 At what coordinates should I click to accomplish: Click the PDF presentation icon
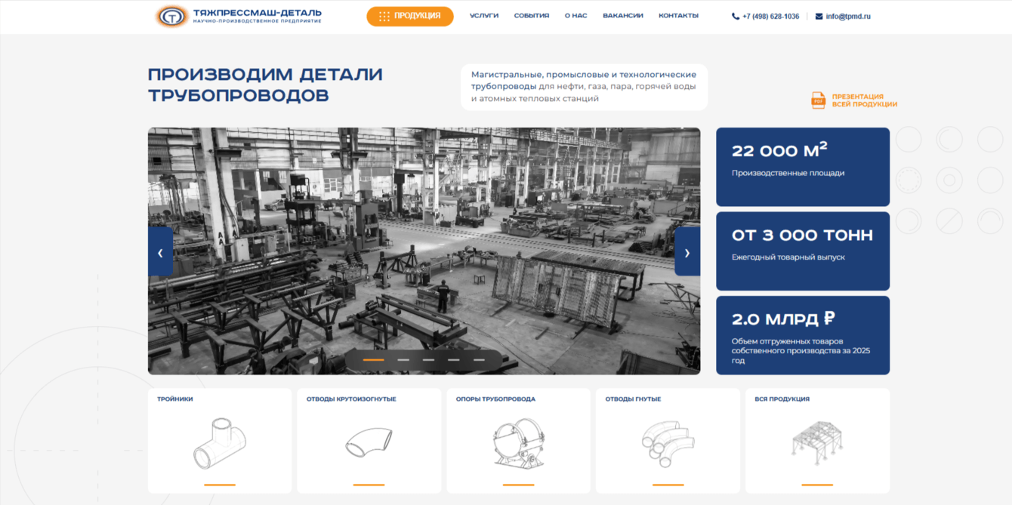click(818, 100)
